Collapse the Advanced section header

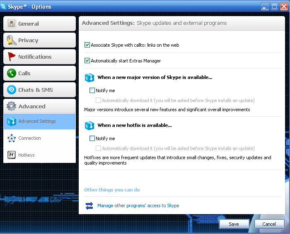pos(40,106)
